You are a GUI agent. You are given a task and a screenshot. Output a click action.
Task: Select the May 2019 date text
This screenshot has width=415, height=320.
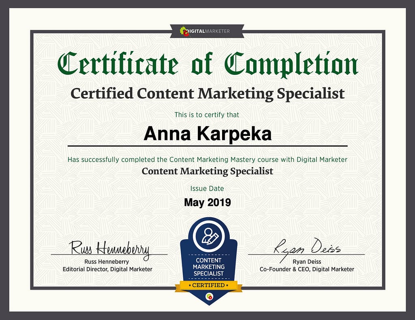(207, 202)
